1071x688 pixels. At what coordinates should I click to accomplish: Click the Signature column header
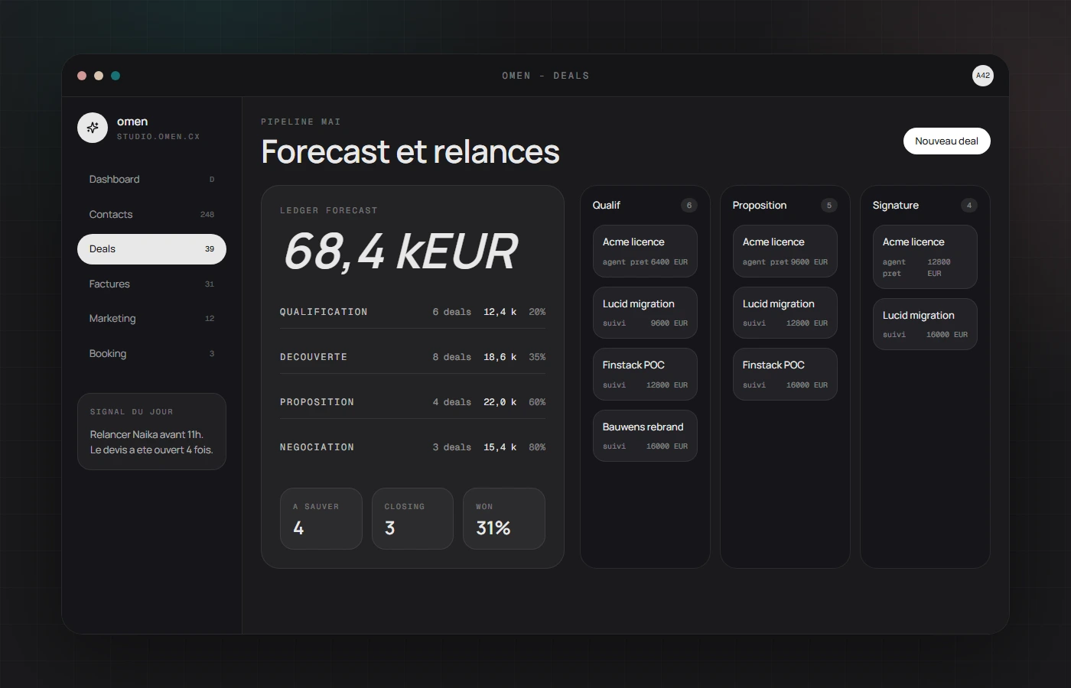(x=896, y=206)
